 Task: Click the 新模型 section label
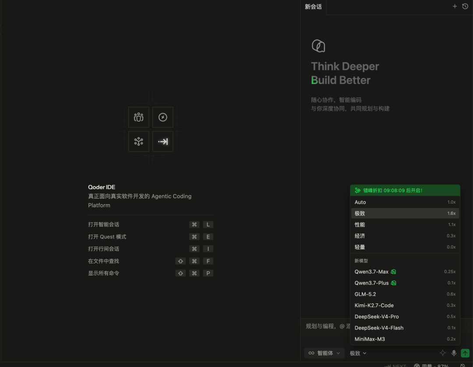361,261
